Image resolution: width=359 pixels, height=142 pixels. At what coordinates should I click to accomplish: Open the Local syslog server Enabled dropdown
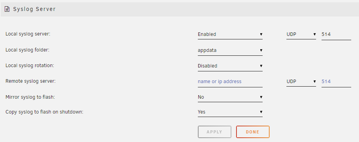230,34
